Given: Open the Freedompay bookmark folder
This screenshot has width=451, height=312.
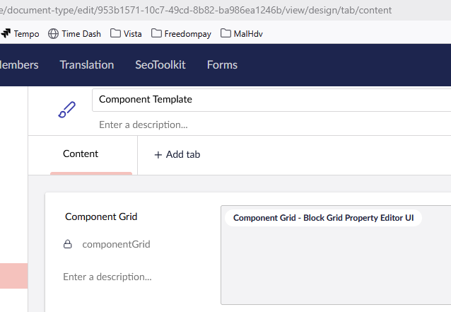Looking at the screenshot, I should (x=180, y=33).
